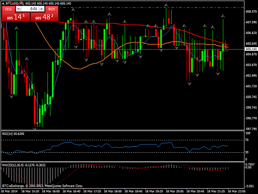
Task: Select the 0.01 volume input field
Action: pyautogui.click(x=30, y=9)
